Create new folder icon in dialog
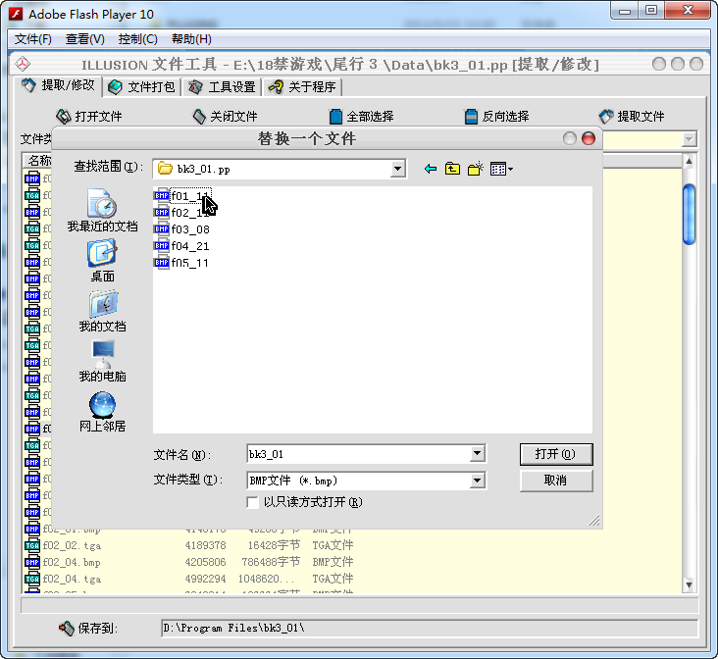The height and width of the screenshot is (659, 718). pyautogui.click(x=476, y=169)
